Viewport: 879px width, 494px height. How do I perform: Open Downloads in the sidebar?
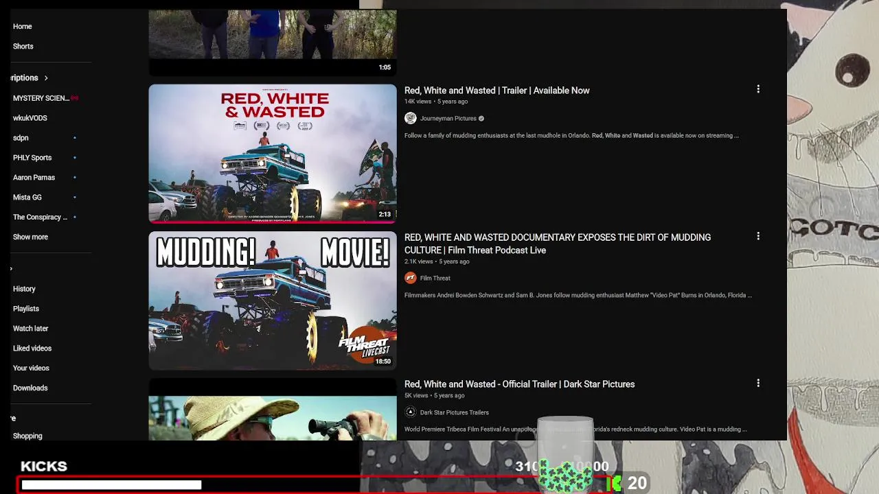pos(30,388)
